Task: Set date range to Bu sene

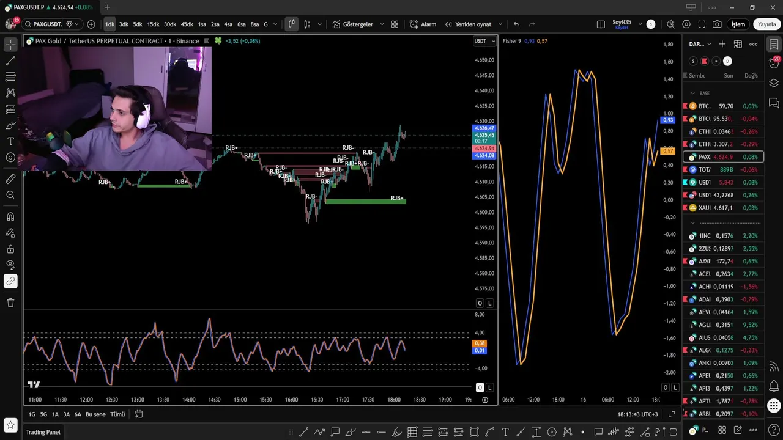Action: tap(95, 414)
